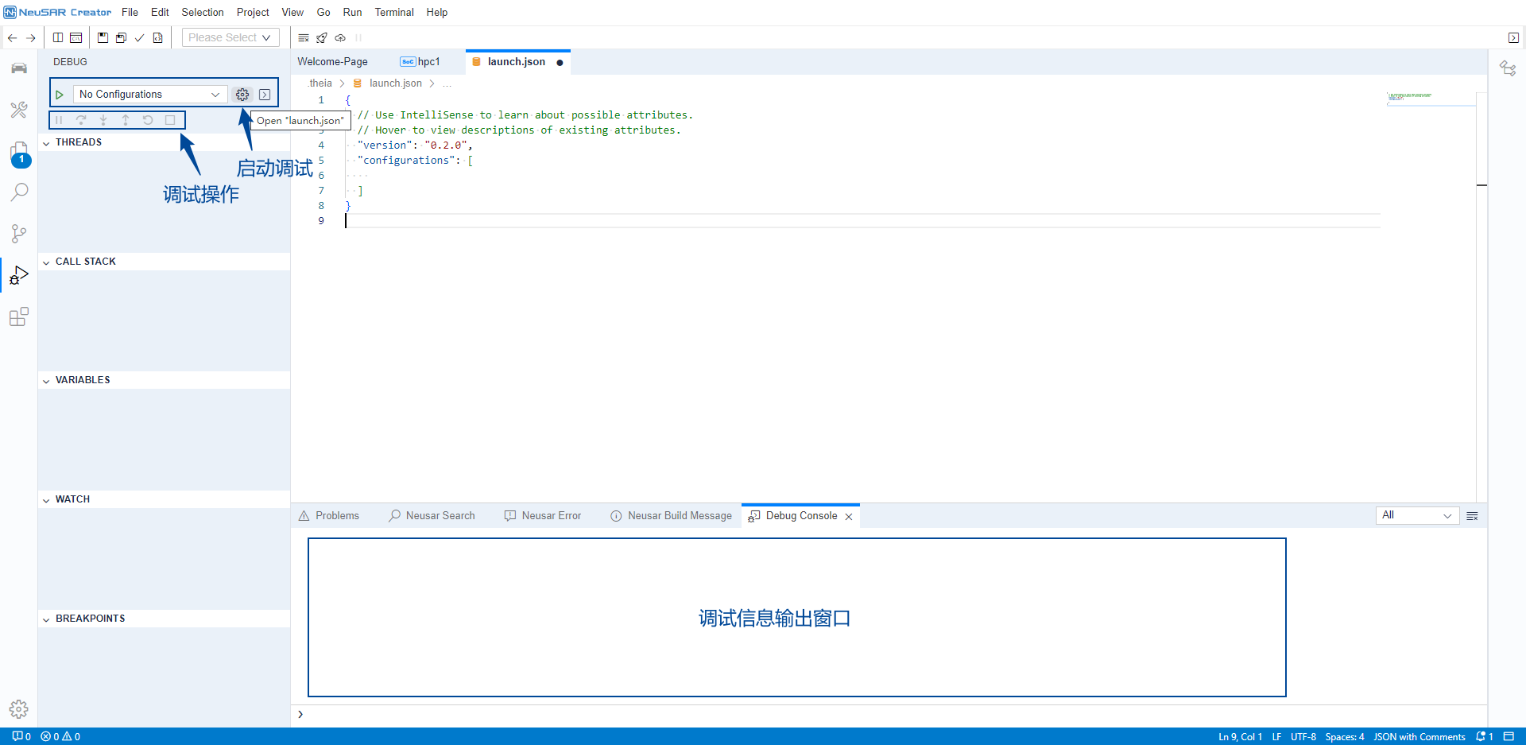Open the debug console arrow button
This screenshot has height=745, width=1526.
click(x=265, y=95)
